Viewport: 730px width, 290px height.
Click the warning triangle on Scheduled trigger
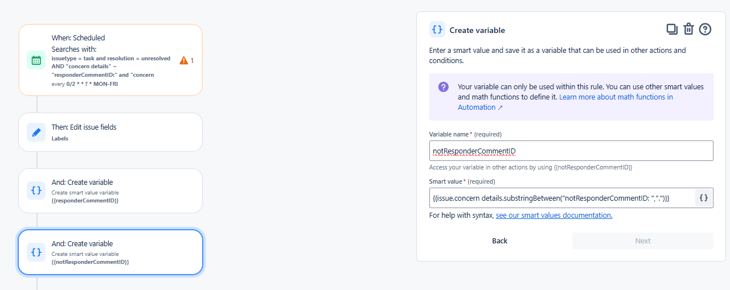(183, 60)
